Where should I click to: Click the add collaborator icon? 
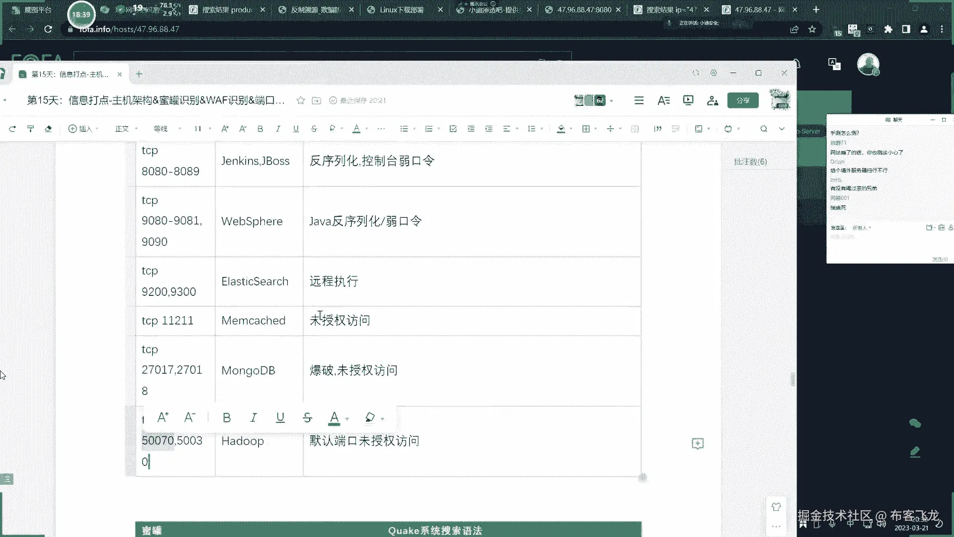713,100
